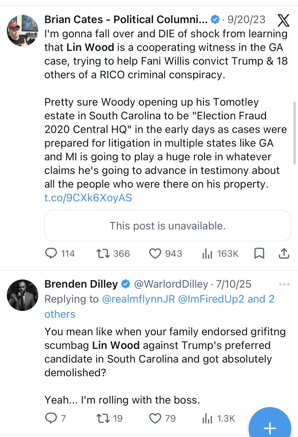The height and width of the screenshot is (437, 298).
Task: Open Brenden Dilley's profile picture
Action: 22,295
